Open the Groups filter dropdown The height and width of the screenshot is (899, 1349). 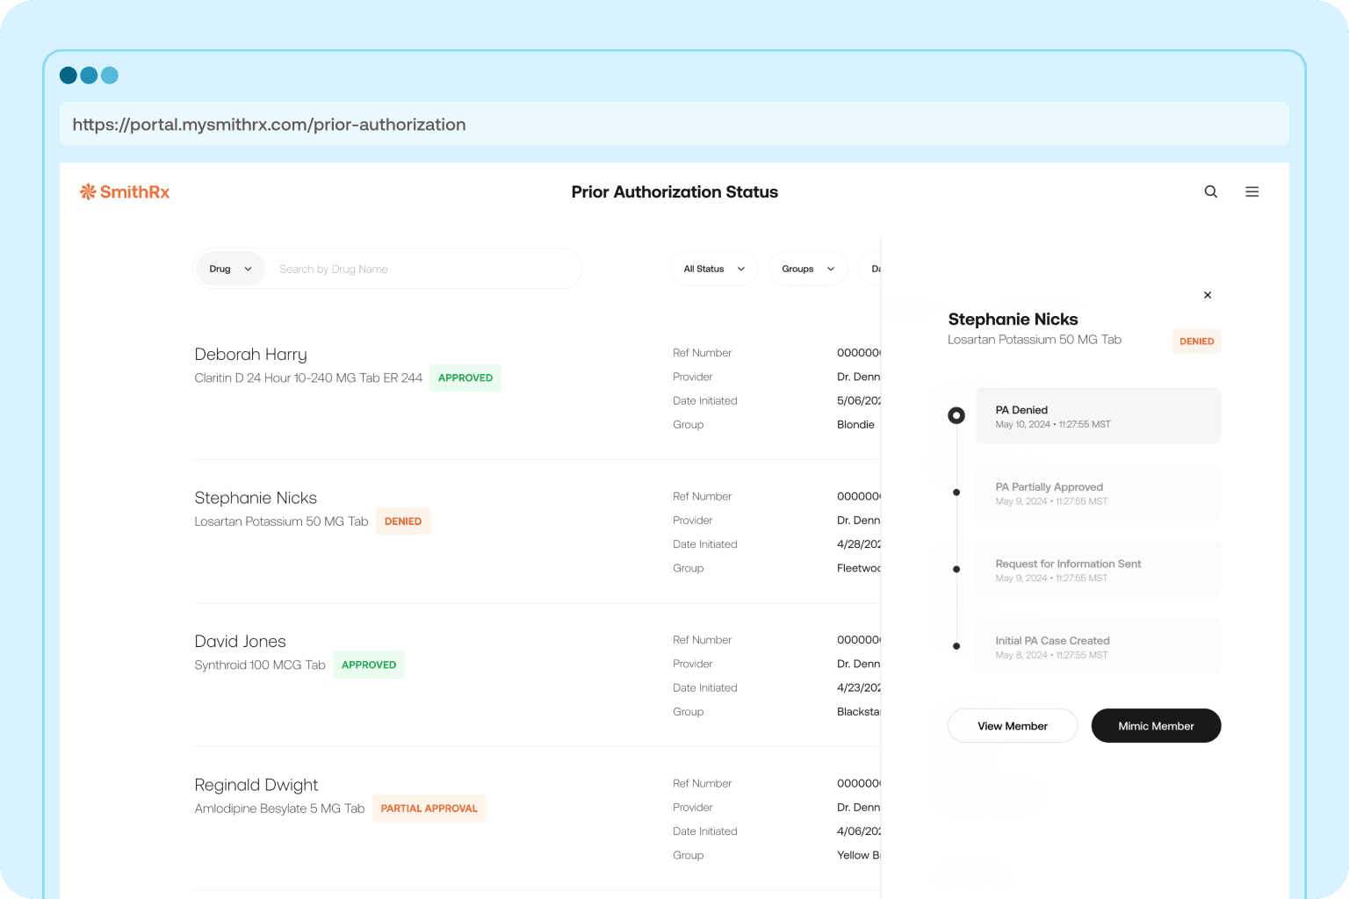pos(808,269)
